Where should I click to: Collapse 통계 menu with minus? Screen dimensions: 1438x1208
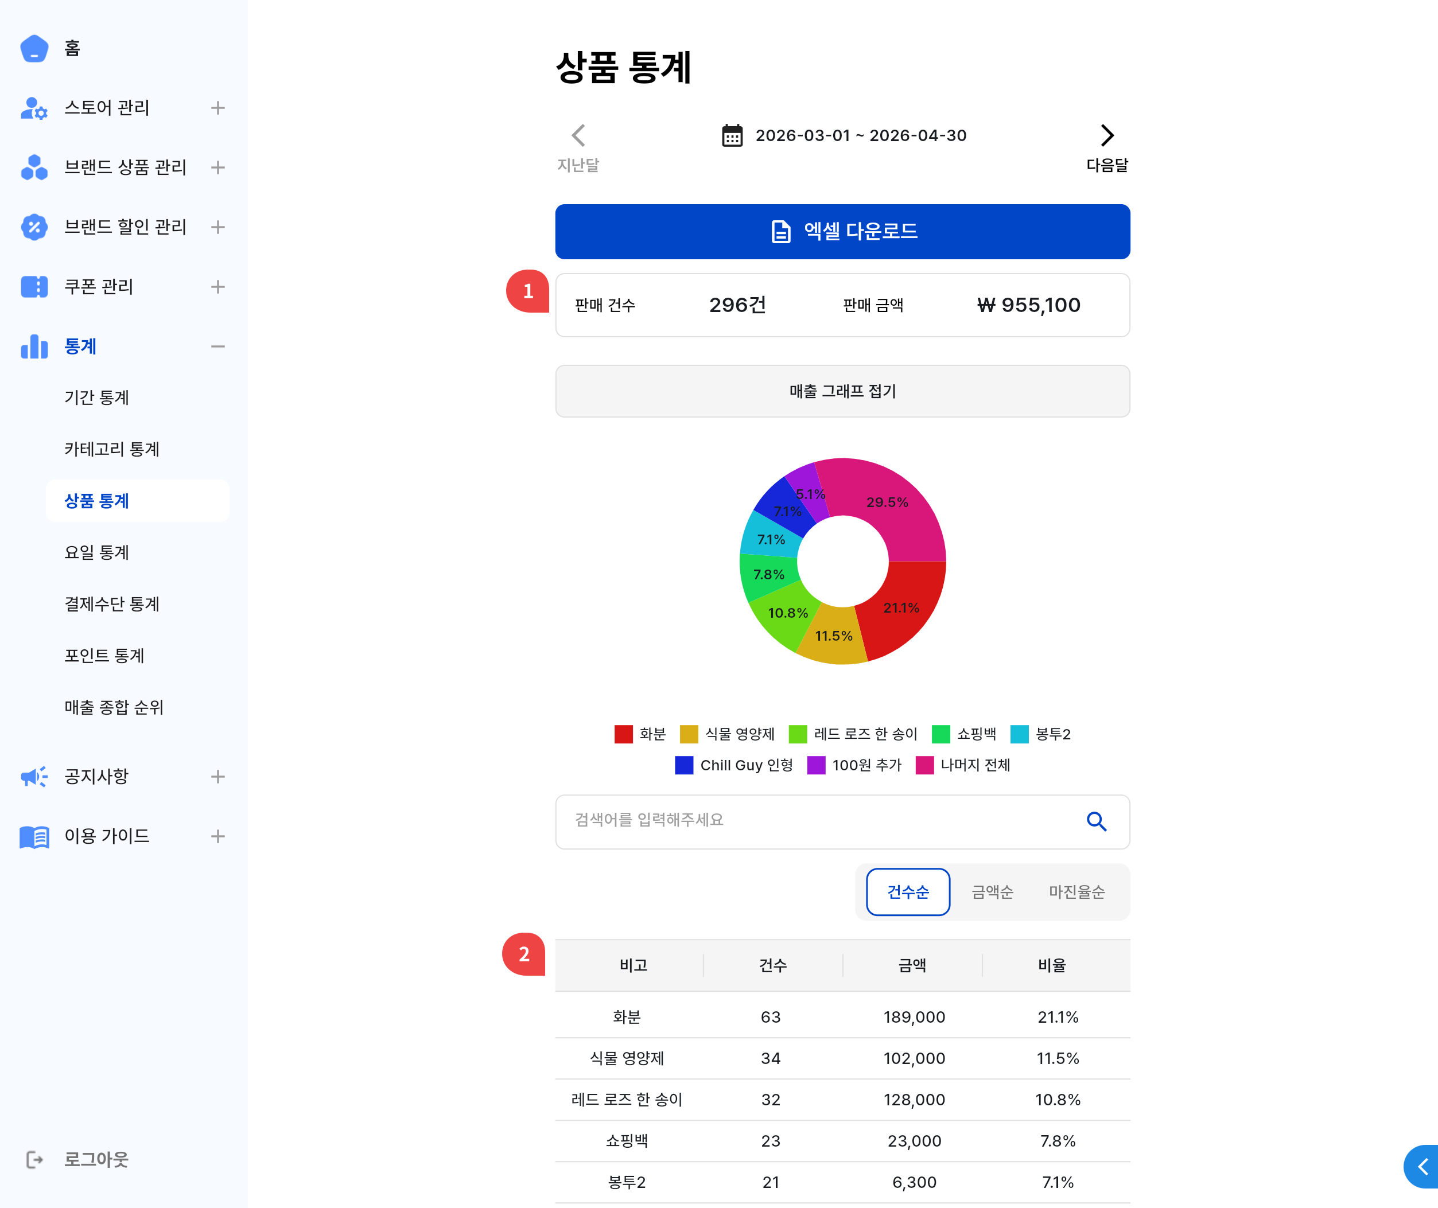[218, 346]
